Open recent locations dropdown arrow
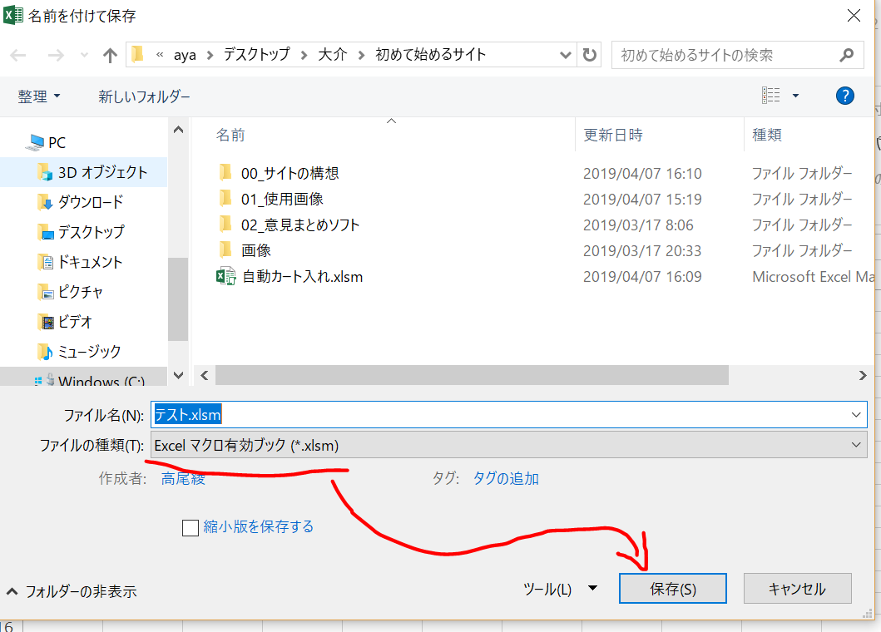This screenshot has height=632, width=881. pos(84,55)
